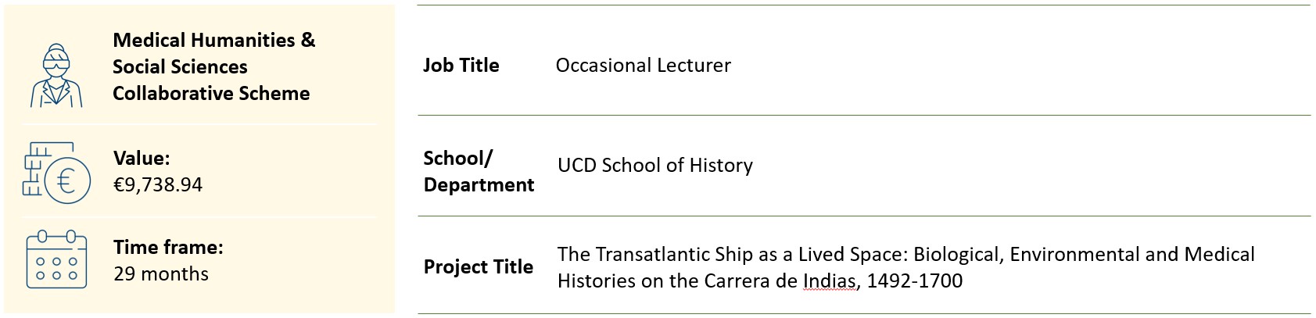Viewport: 1316px width, 318px height.
Task: Click the researcher with goggles icon
Action: point(56,74)
